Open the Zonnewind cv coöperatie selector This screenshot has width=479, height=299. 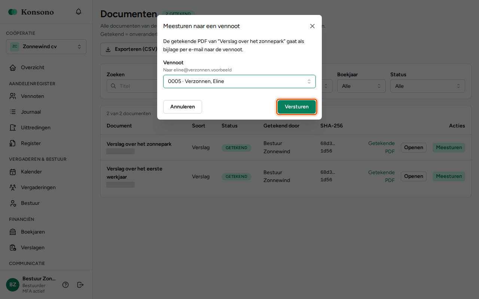point(46,47)
